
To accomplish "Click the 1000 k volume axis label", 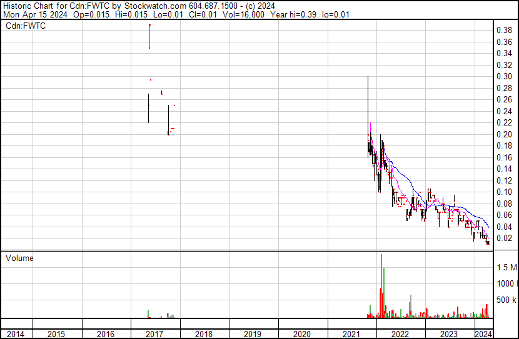I will pyautogui.click(x=506, y=283).
